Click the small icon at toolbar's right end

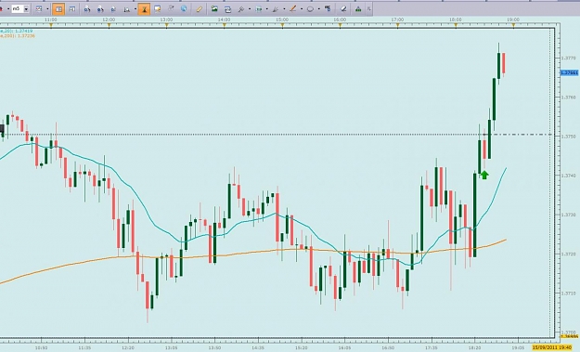tap(368, 9)
